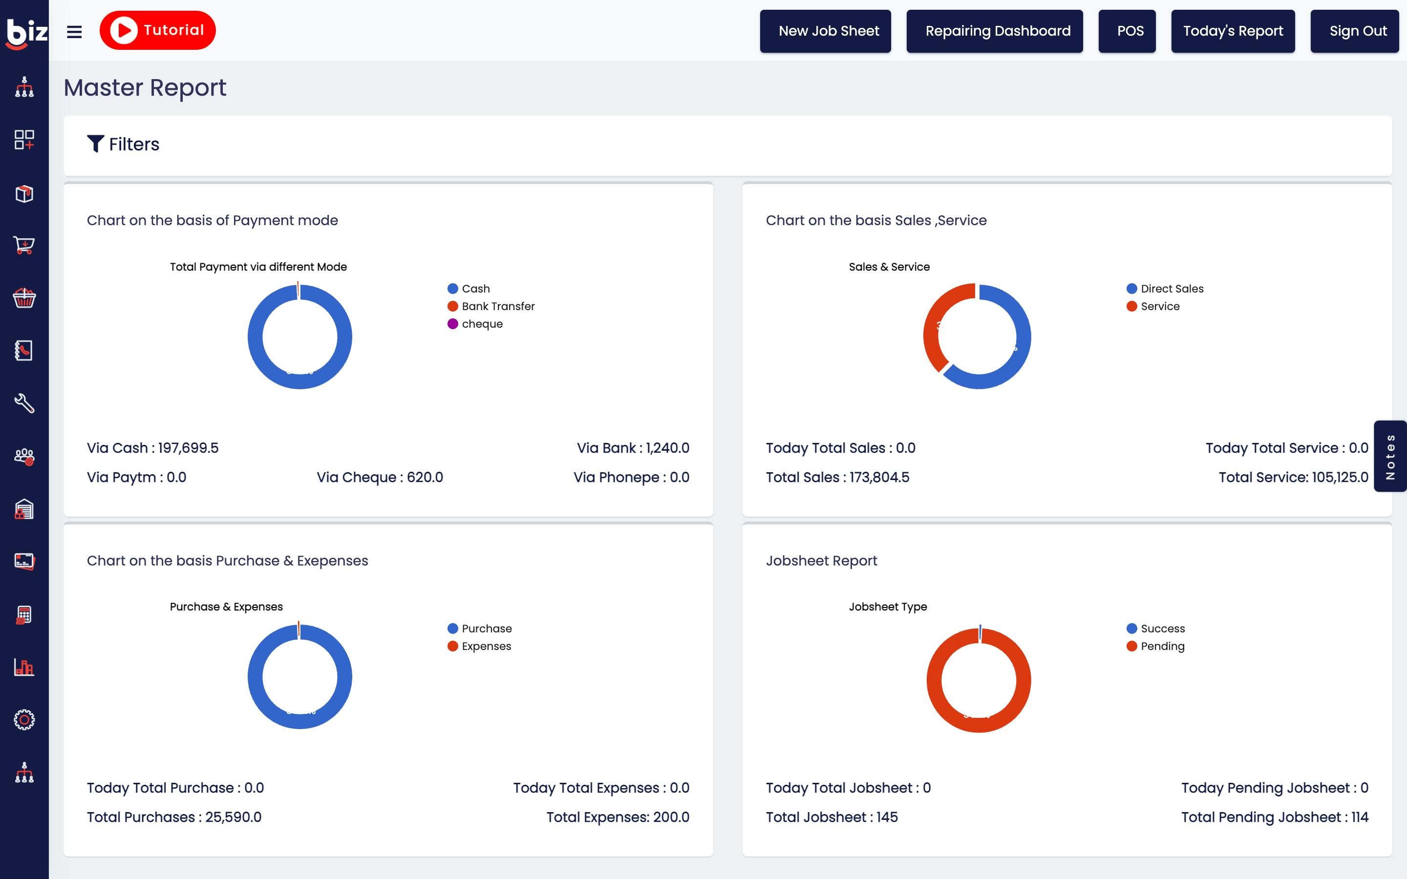This screenshot has height=879, width=1407.
Task: Open the shopping basket sidebar icon
Action: (24, 298)
